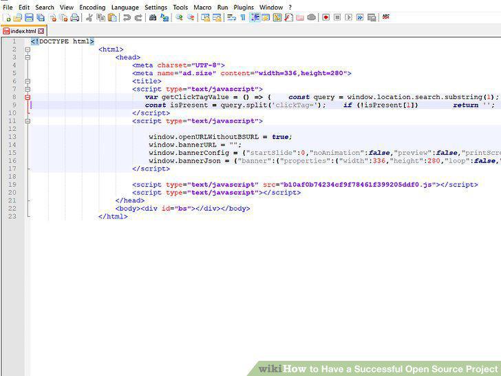Viewport: 501px width, 376px height.
Task: Cut selection with the scissors icon
Action: tap(89, 18)
